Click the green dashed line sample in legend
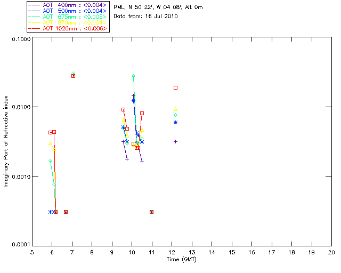The height and width of the screenshot is (273, 341). pos(34,17)
